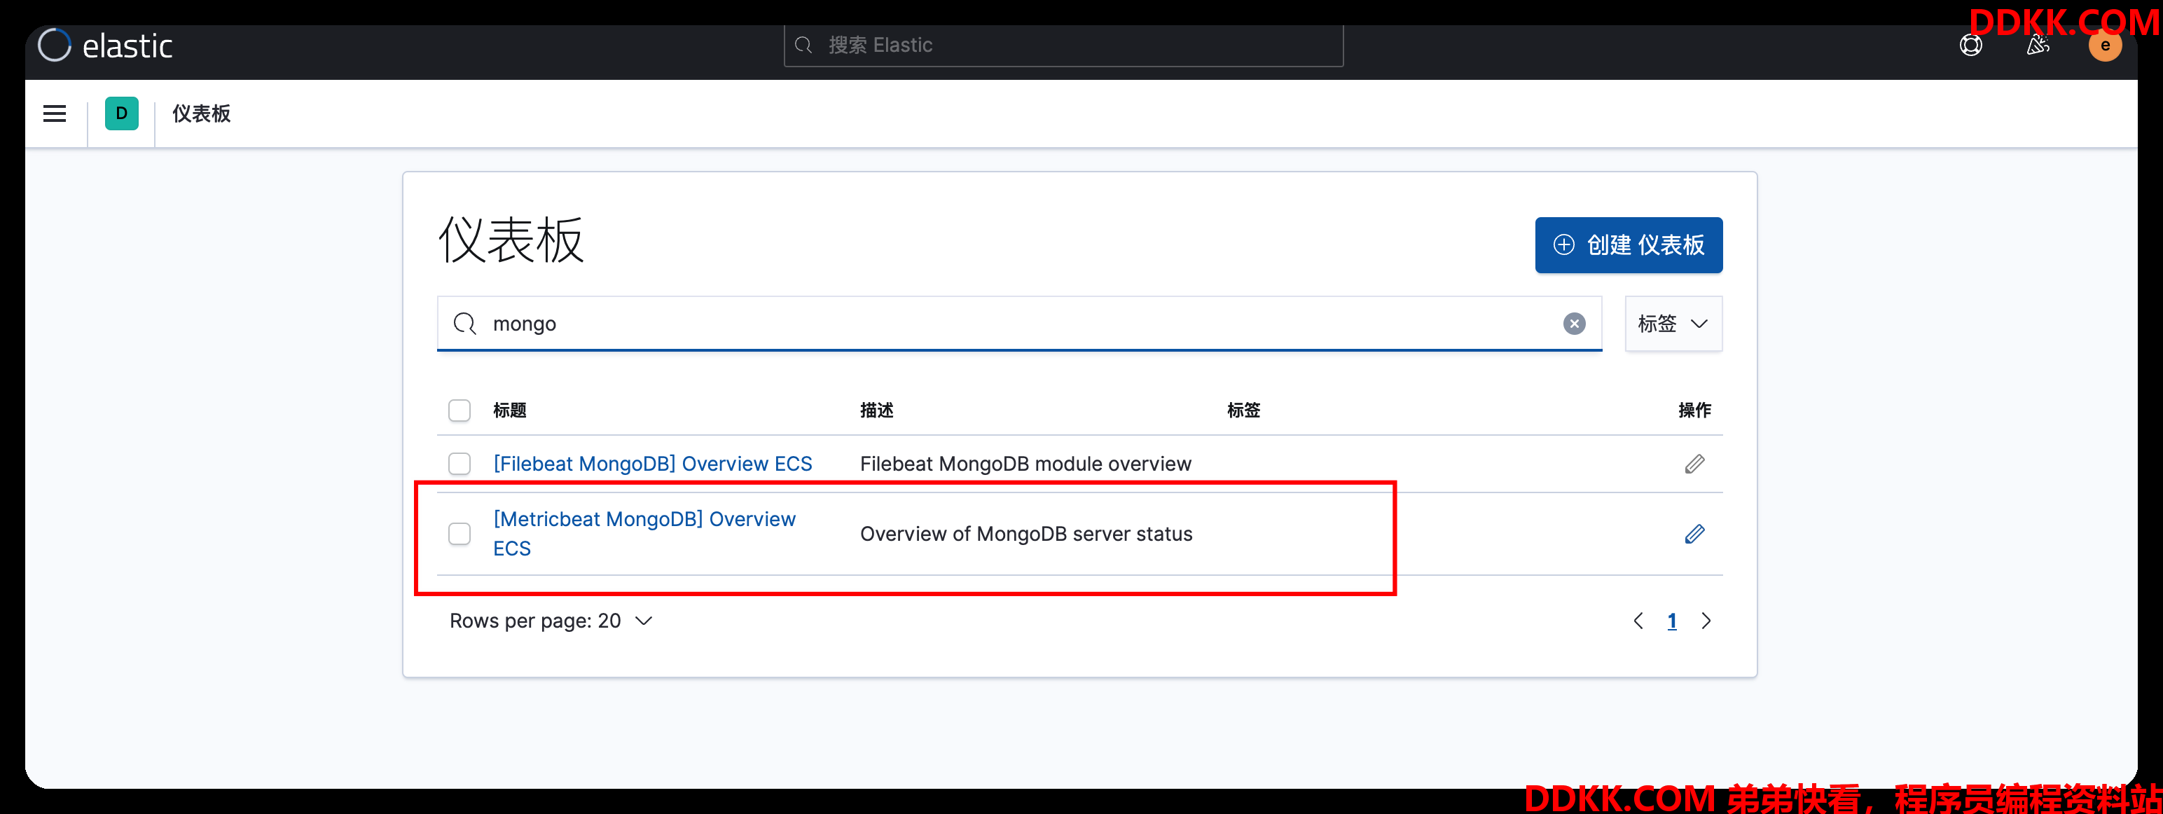Open the newsfeed celebration icon
The width and height of the screenshot is (2163, 814).
point(2038,46)
